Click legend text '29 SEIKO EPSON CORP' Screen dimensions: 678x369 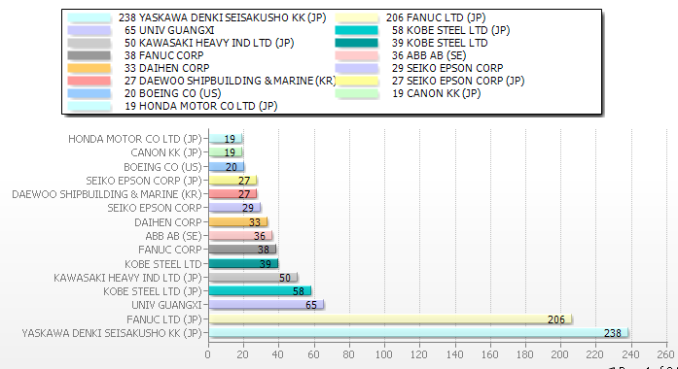(x=447, y=68)
